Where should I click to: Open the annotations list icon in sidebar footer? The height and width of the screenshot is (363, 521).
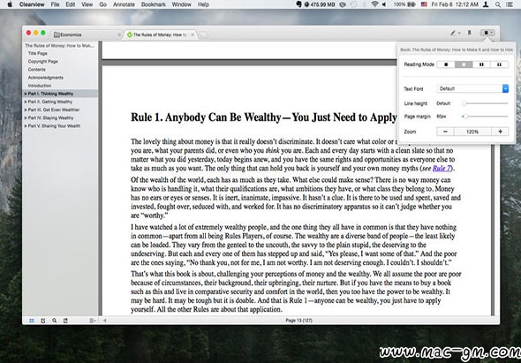tap(43, 321)
